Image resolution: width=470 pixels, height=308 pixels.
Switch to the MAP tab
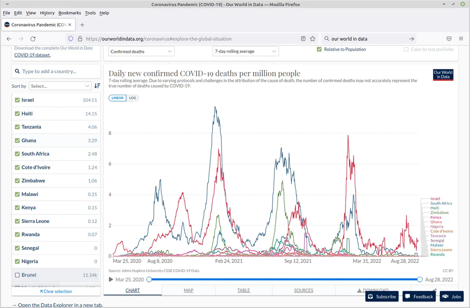pyautogui.click(x=188, y=290)
